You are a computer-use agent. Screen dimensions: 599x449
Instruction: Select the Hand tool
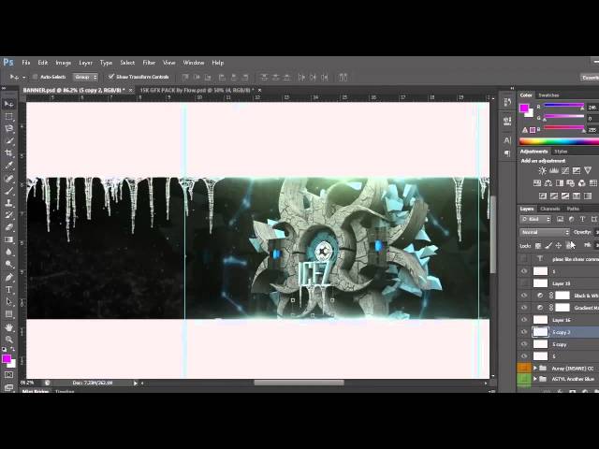coord(8,327)
